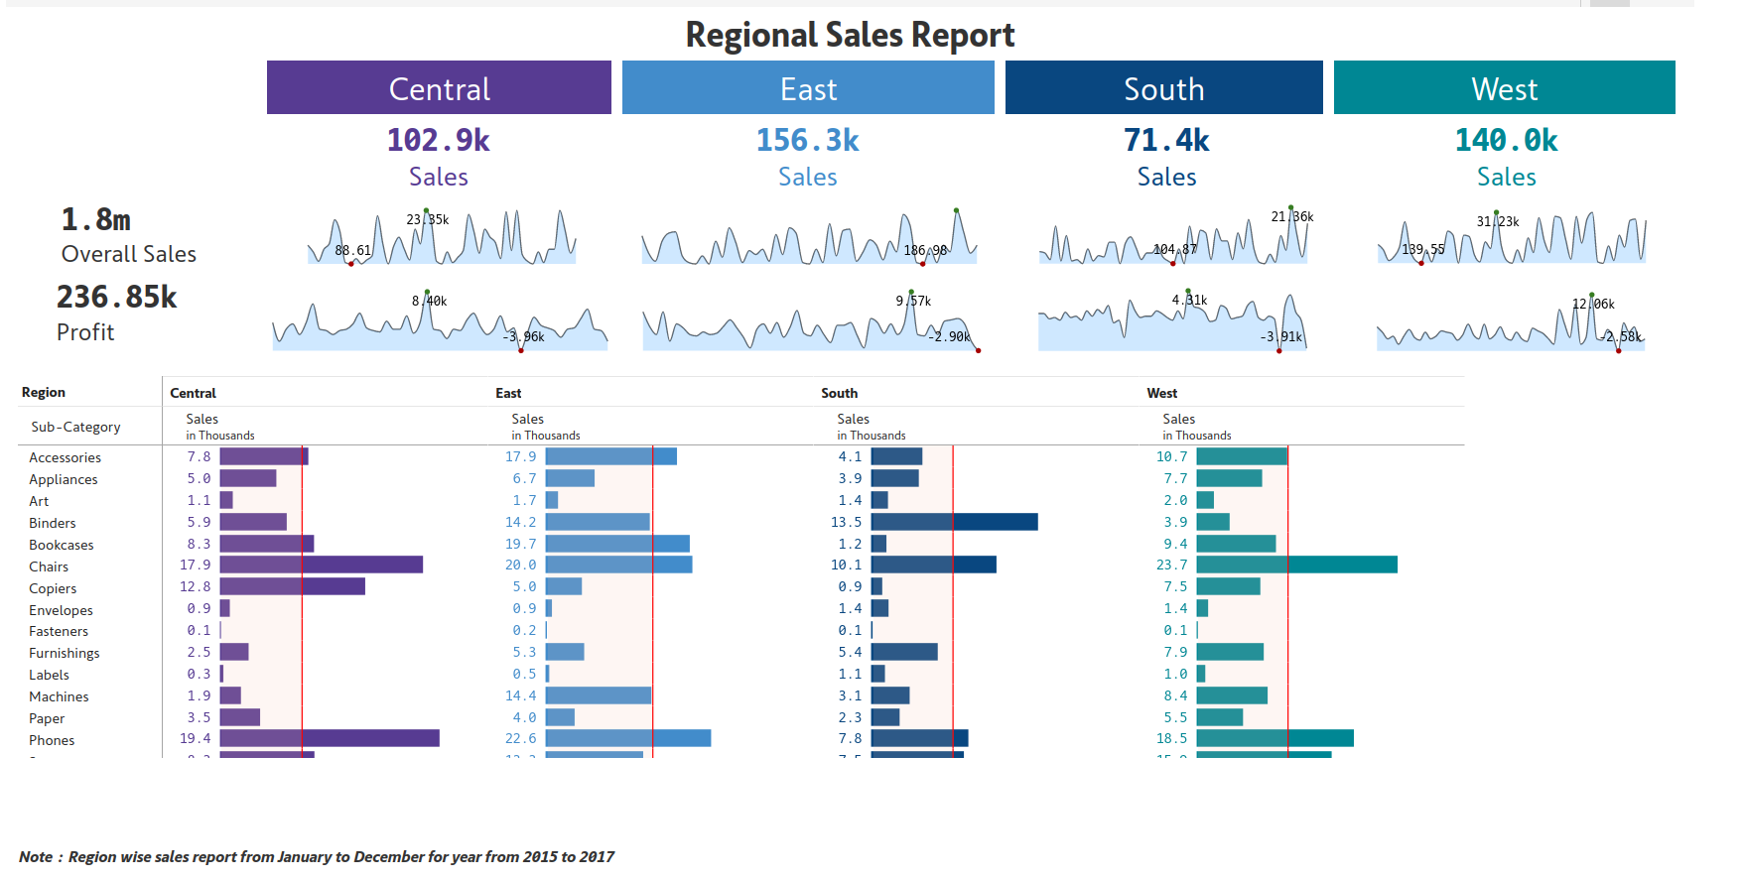Select the Bookcases sub-category row label
Screen dimensions: 1745x881
[x=61, y=545]
